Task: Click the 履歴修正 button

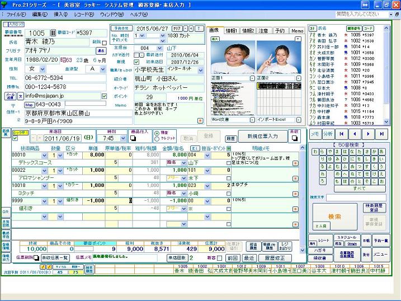Action: coord(275,258)
